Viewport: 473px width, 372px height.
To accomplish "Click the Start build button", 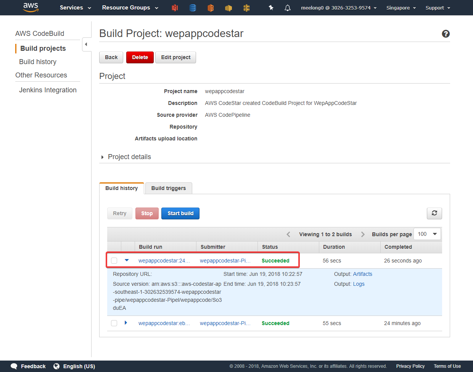I will click(x=180, y=213).
